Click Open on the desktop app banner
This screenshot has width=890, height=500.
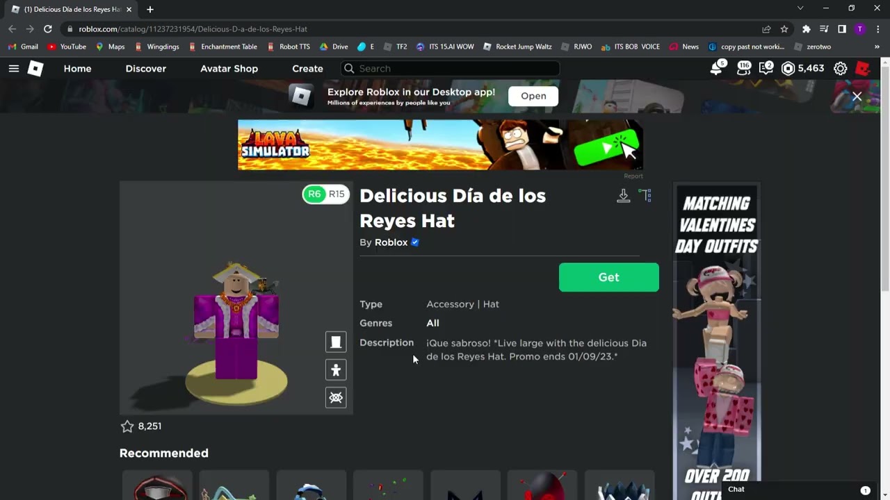click(533, 96)
